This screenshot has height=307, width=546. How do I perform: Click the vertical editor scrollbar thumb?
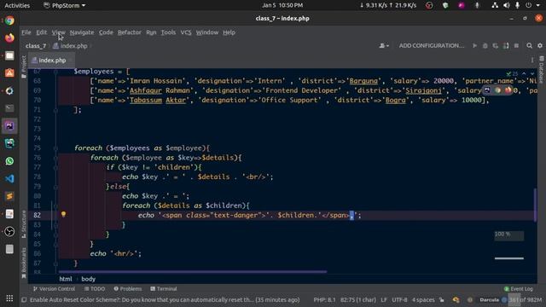pyautogui.click(x=535, y=205)
